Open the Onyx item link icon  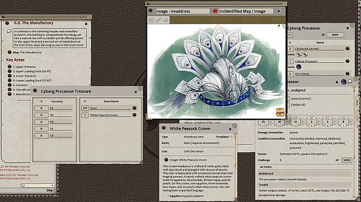pyautogui.click(x=134, y=108)
